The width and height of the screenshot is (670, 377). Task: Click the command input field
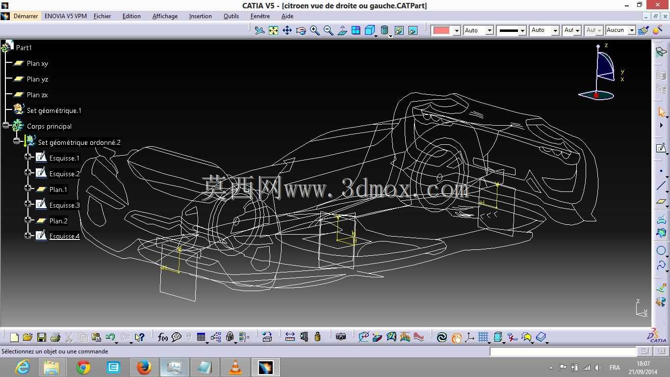[x=563, y=351]
